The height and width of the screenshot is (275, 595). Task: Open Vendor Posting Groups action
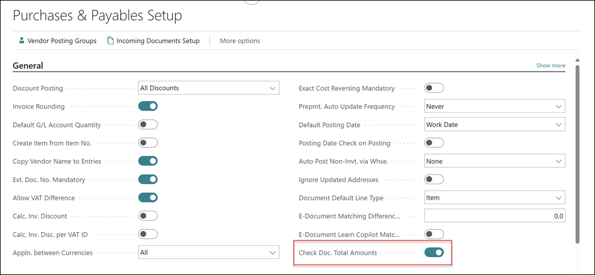[62, 41]
